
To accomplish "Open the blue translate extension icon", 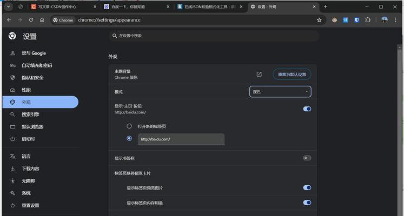I will coord(346,20).
